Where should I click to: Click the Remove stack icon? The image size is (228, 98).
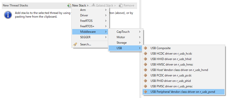pyautogui.click(x=121, y=5)
